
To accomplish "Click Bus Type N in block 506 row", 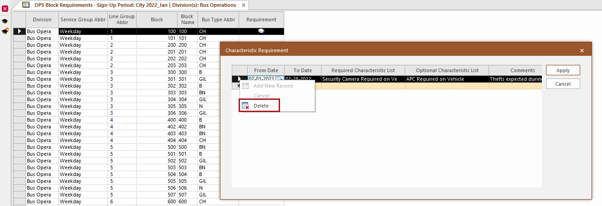I will 209,188.
